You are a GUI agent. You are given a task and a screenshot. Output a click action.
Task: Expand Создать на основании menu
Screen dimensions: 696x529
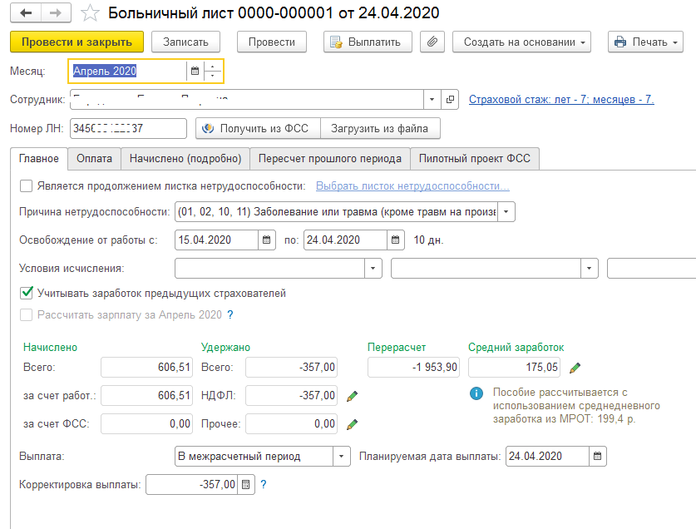pyautogui.click(x=521, y=42)
